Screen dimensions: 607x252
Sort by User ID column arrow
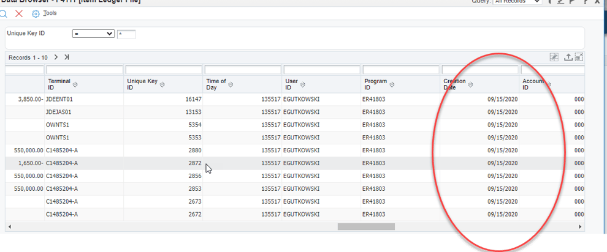303,84
